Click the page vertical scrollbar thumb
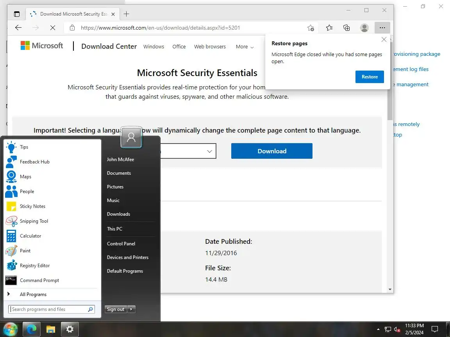This screenshot has height=337, width=450. tap(390, 80)
